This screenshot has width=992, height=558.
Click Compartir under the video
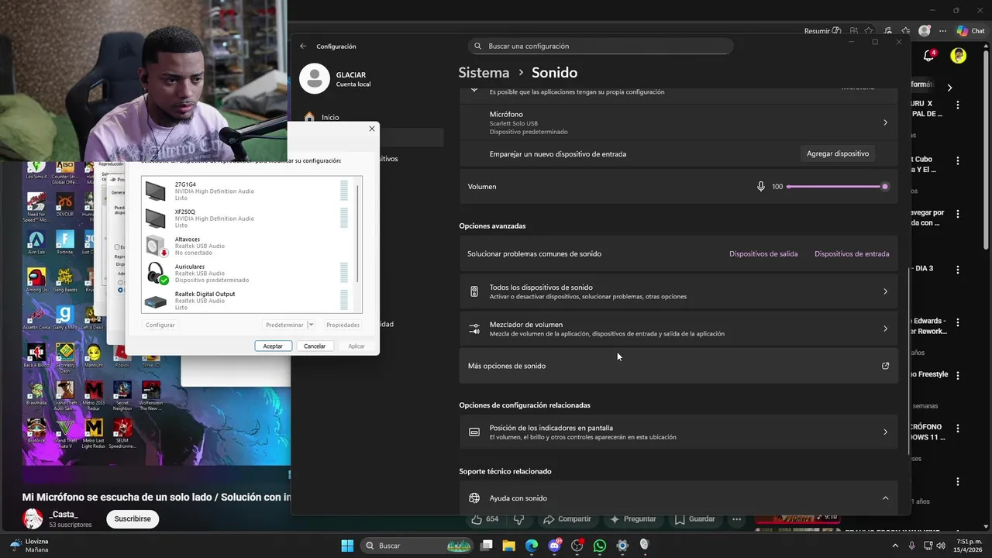click(x=567, y=518)
